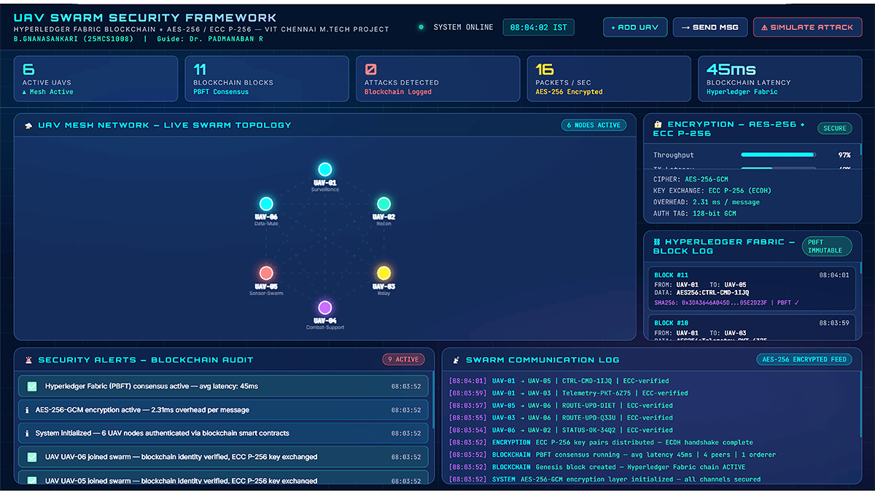
Task: Open the Block #10 log entry
Action: [752, 327]
